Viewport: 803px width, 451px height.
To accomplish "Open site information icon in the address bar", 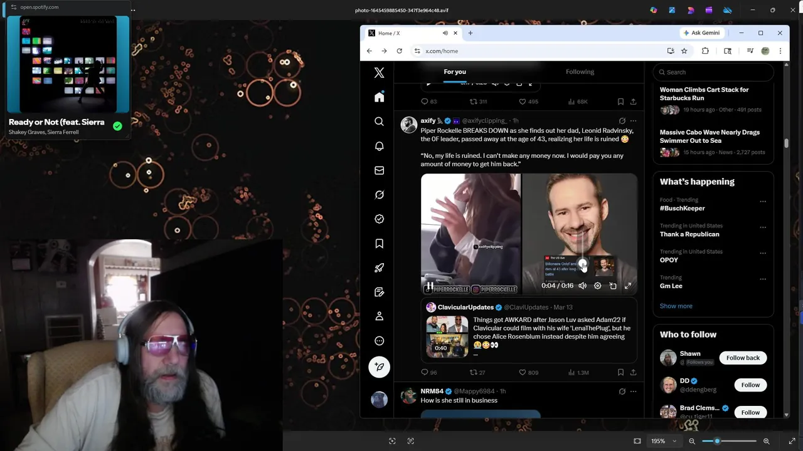I will tap(417, 51).
